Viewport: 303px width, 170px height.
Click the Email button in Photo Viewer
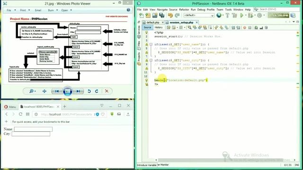point(38,10)
